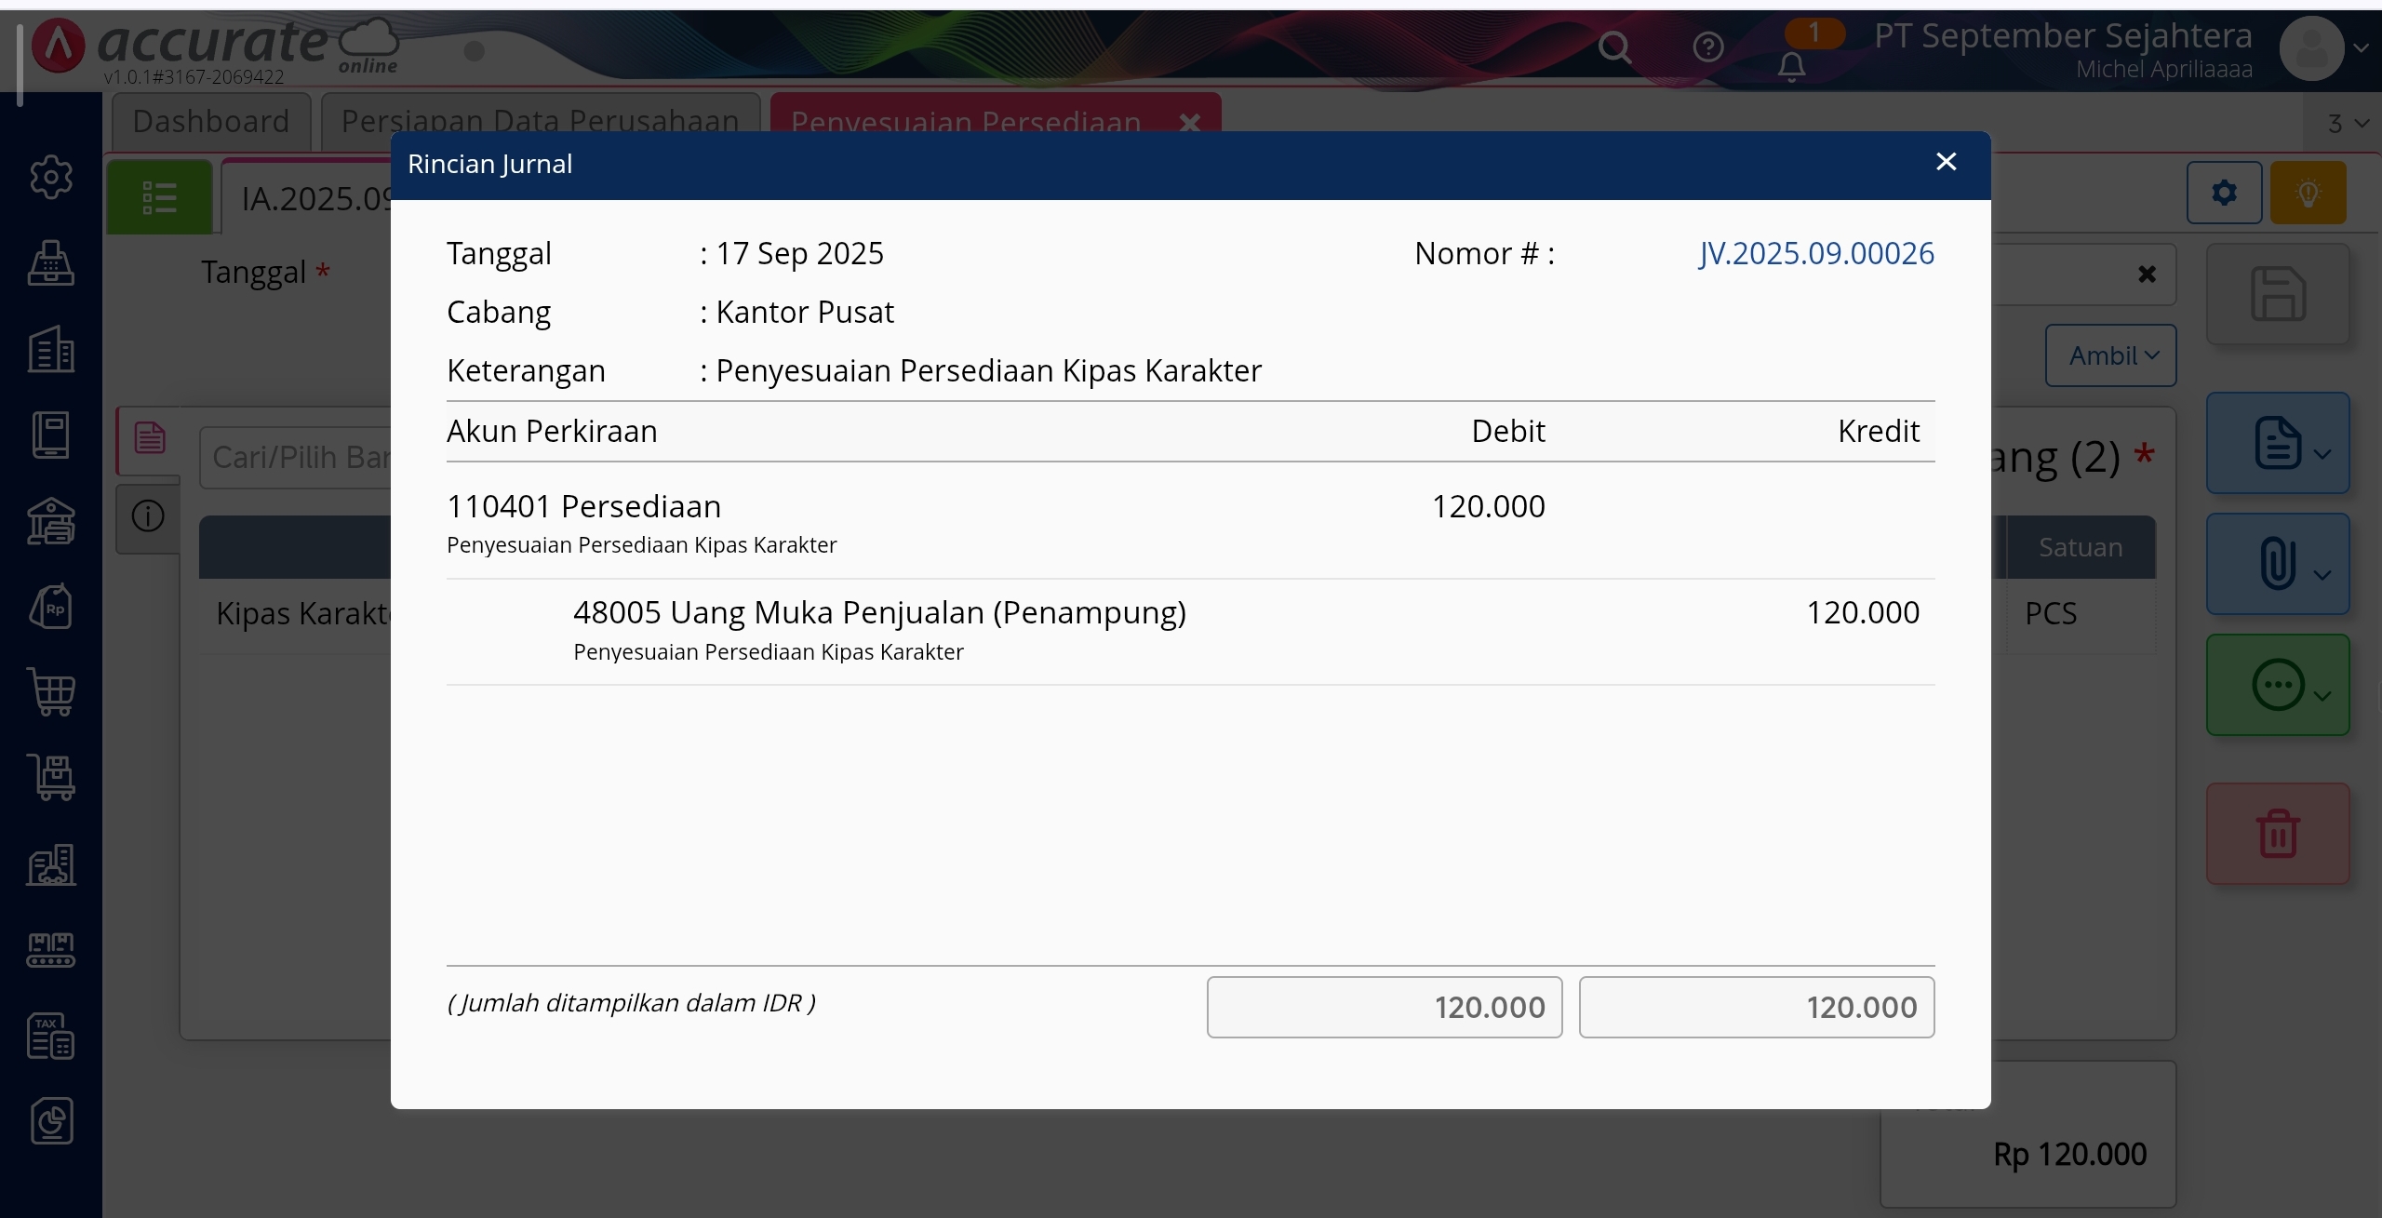Expand the green more-options dropdown
The height and width of the screenshot is (1218, 2382).
pyautogui.click(x=2277, y=686)
